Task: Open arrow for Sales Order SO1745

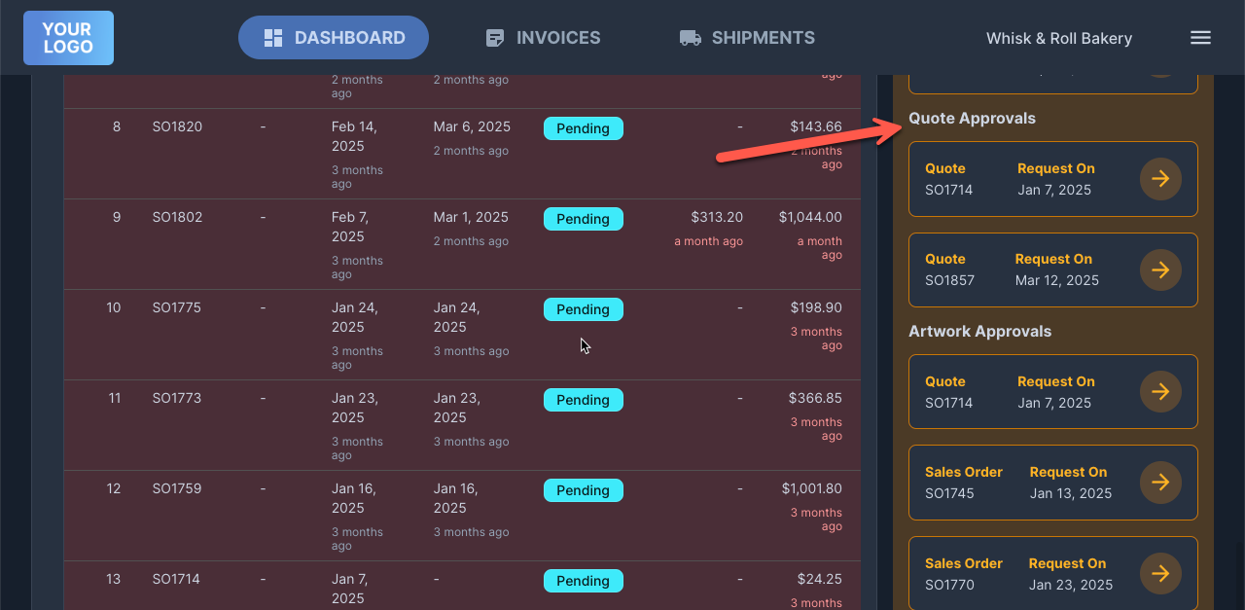Action: click(x=1159, y=483)
